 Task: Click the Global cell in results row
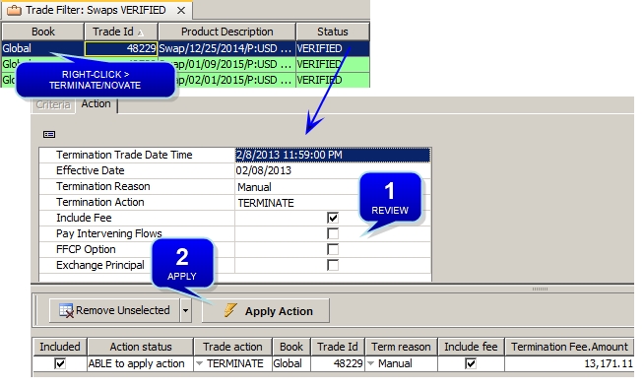(291, 363)
